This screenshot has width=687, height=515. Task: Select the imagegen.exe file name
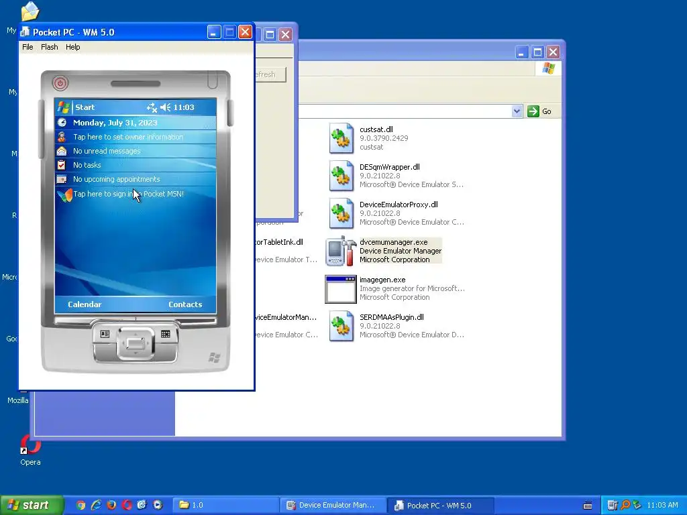(382, 280)
